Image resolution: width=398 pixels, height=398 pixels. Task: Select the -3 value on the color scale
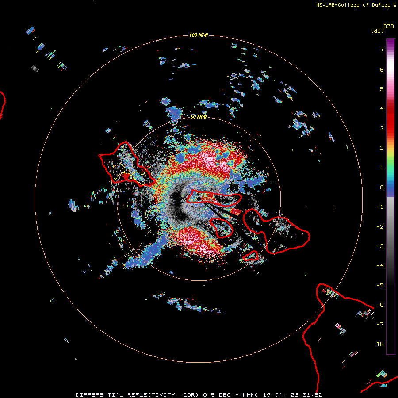[x=380, y=246]
